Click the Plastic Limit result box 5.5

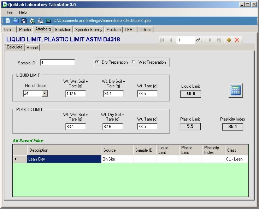click(x=190, y=127)
